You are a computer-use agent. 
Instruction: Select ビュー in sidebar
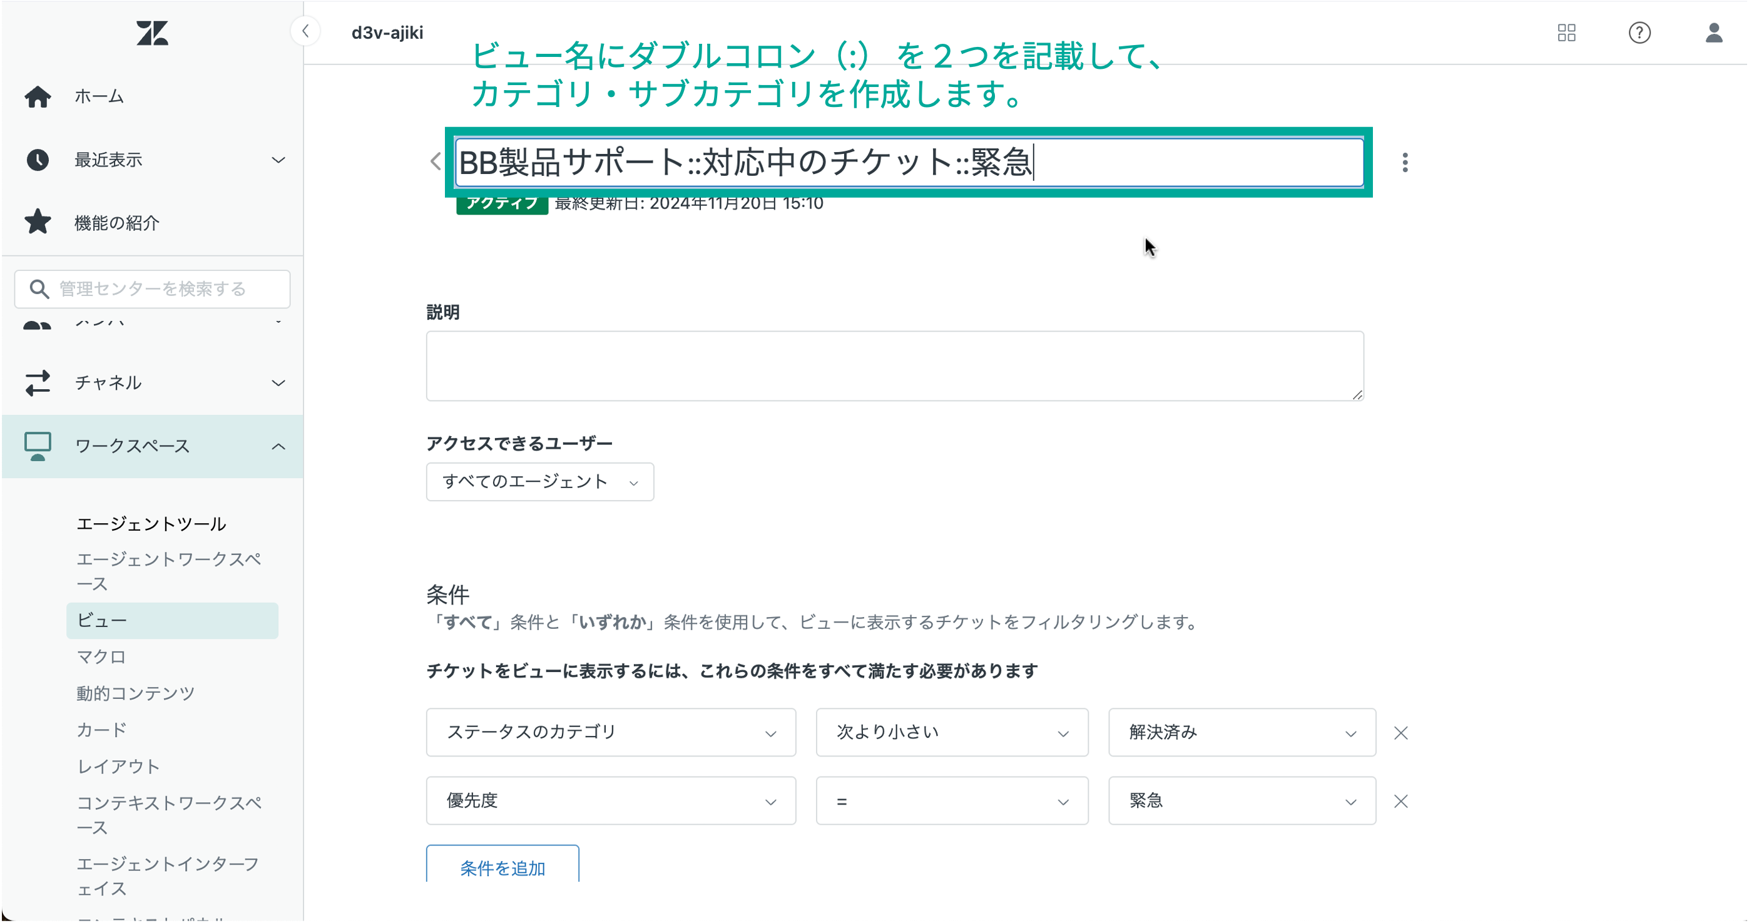point(173,621)
